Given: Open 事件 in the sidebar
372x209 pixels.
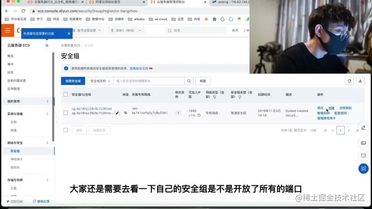Looking at the screenshot, I should pos(10,64).
